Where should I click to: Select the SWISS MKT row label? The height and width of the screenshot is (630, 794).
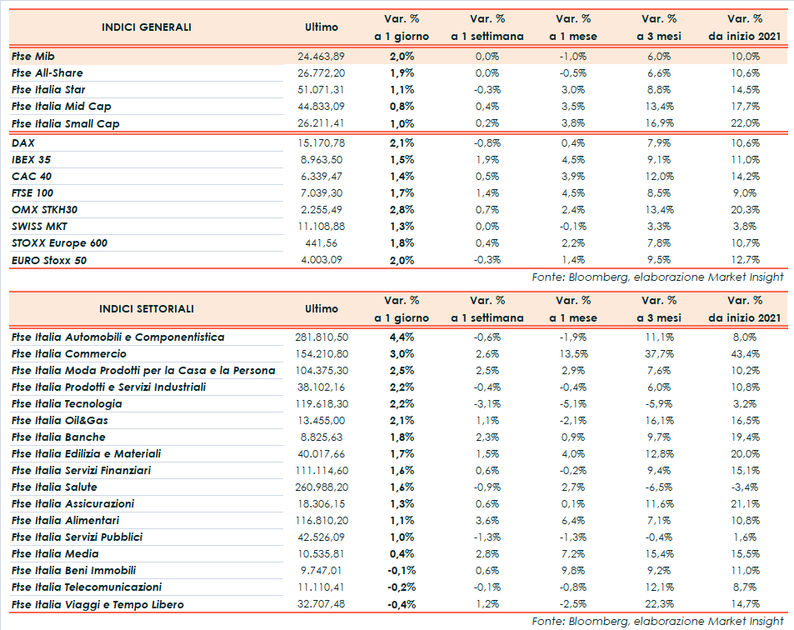tap(38, 226)
